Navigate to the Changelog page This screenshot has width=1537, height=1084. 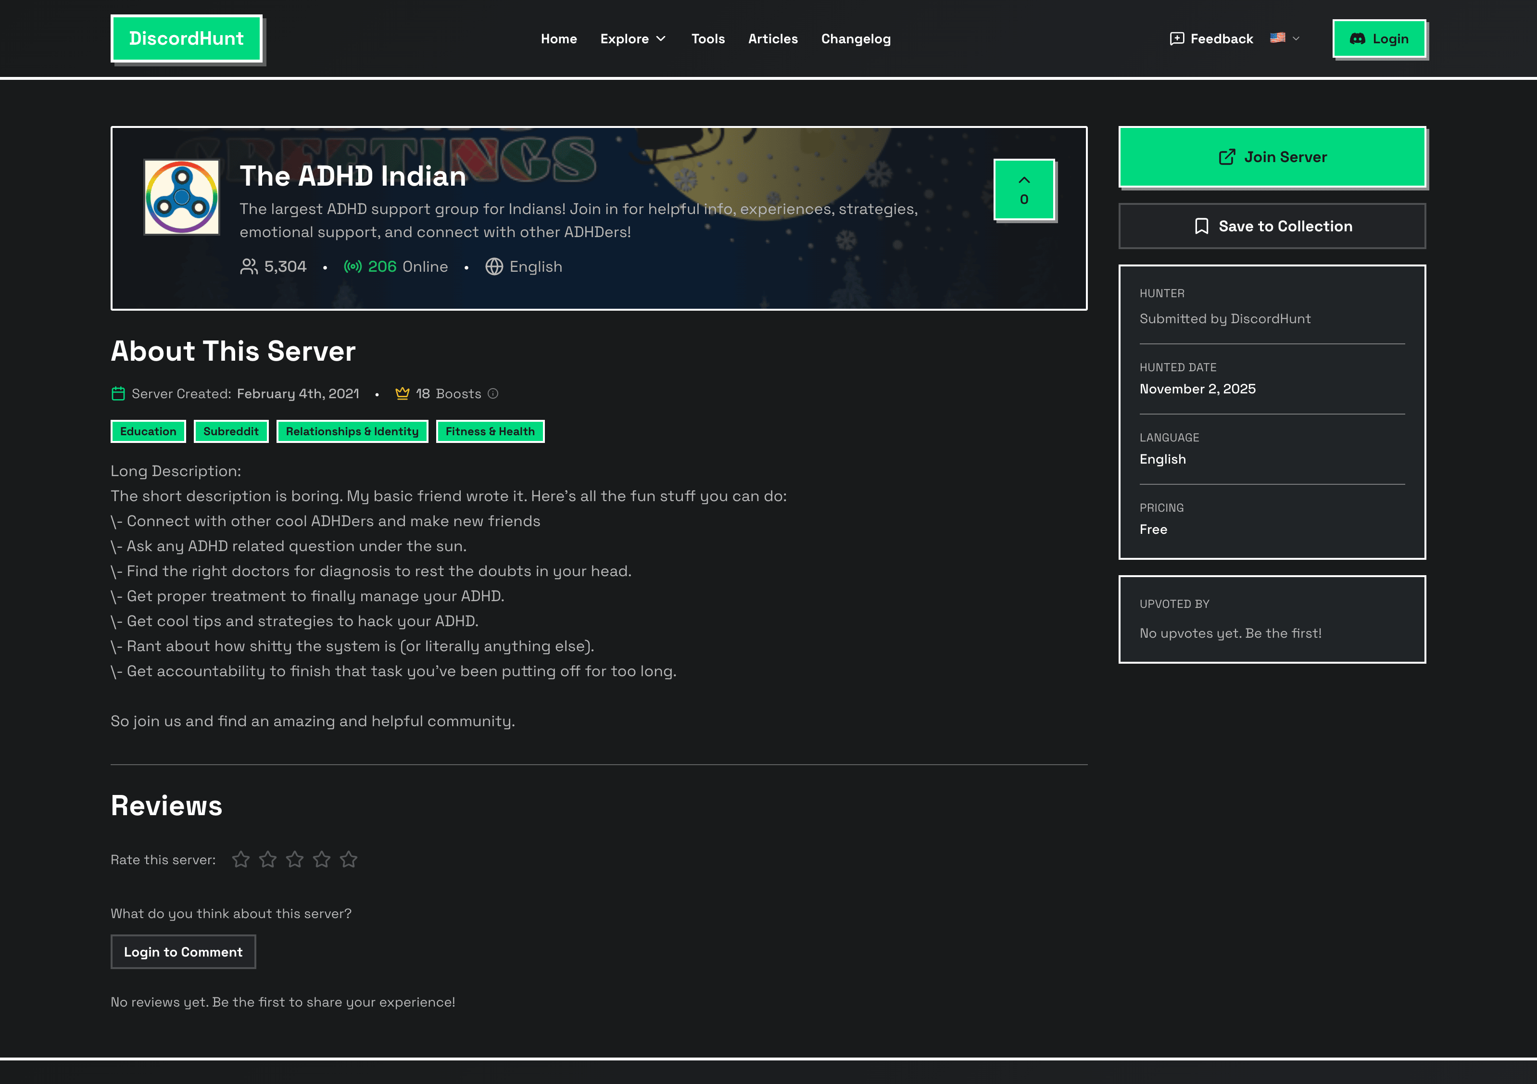coord(856,38)
